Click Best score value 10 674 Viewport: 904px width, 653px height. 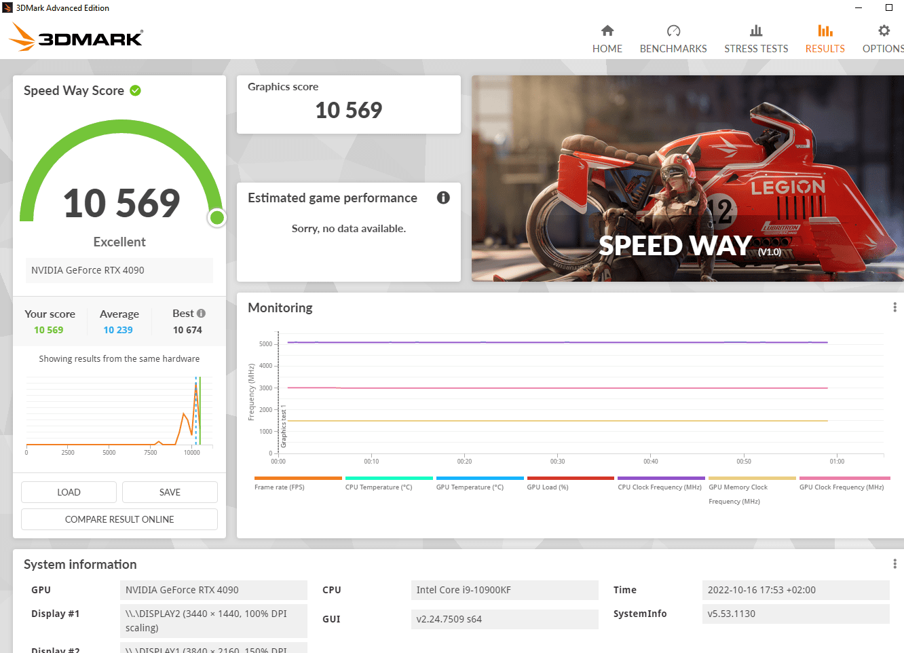187,330
